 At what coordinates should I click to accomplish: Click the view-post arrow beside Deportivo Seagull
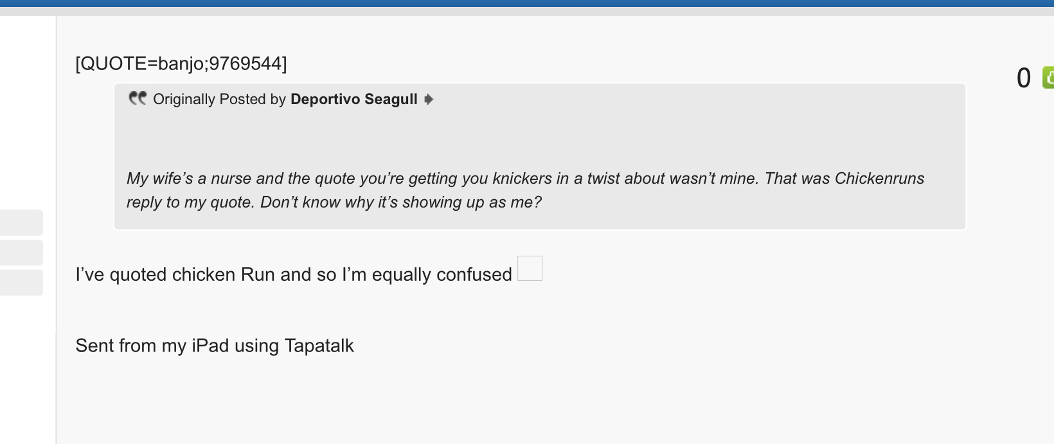tap(429, 99)
